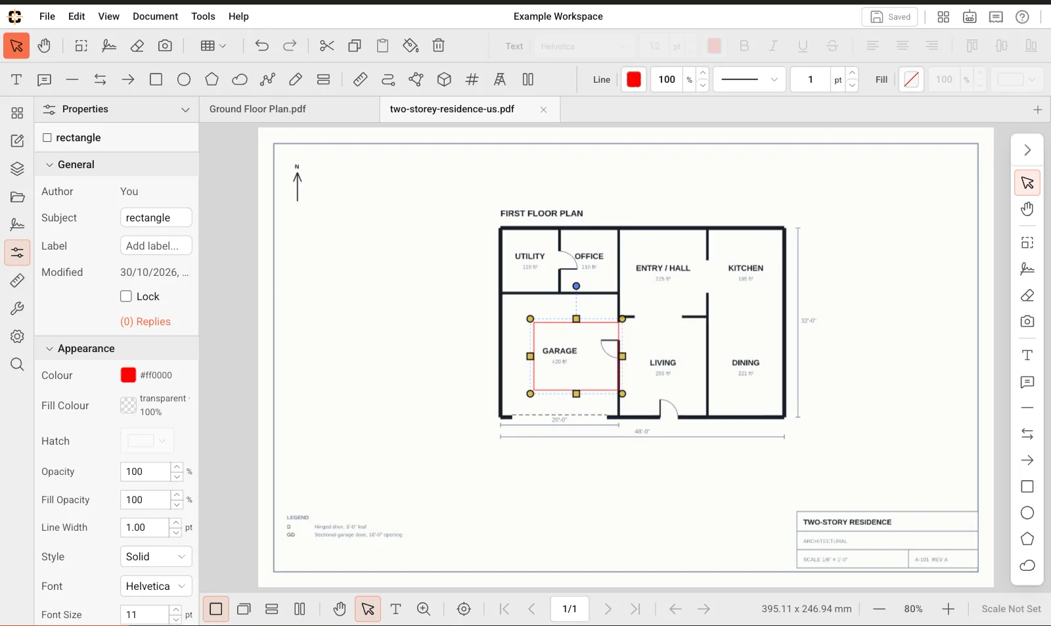This screenshot has width=1051, height=626.
Task: Click the Colour #ff0000 swatch in Appearance
Action: pyautogui.click(x=128, y=375)
